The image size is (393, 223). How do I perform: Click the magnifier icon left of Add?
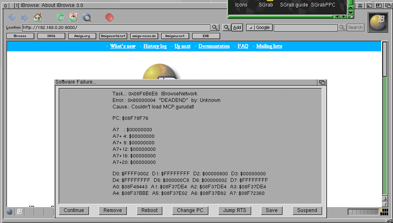coord(227,27)
